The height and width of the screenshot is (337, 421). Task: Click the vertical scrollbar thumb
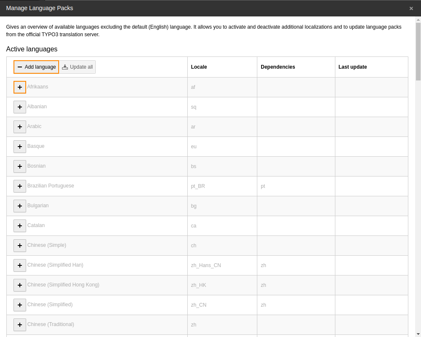[x=418, y=51]
